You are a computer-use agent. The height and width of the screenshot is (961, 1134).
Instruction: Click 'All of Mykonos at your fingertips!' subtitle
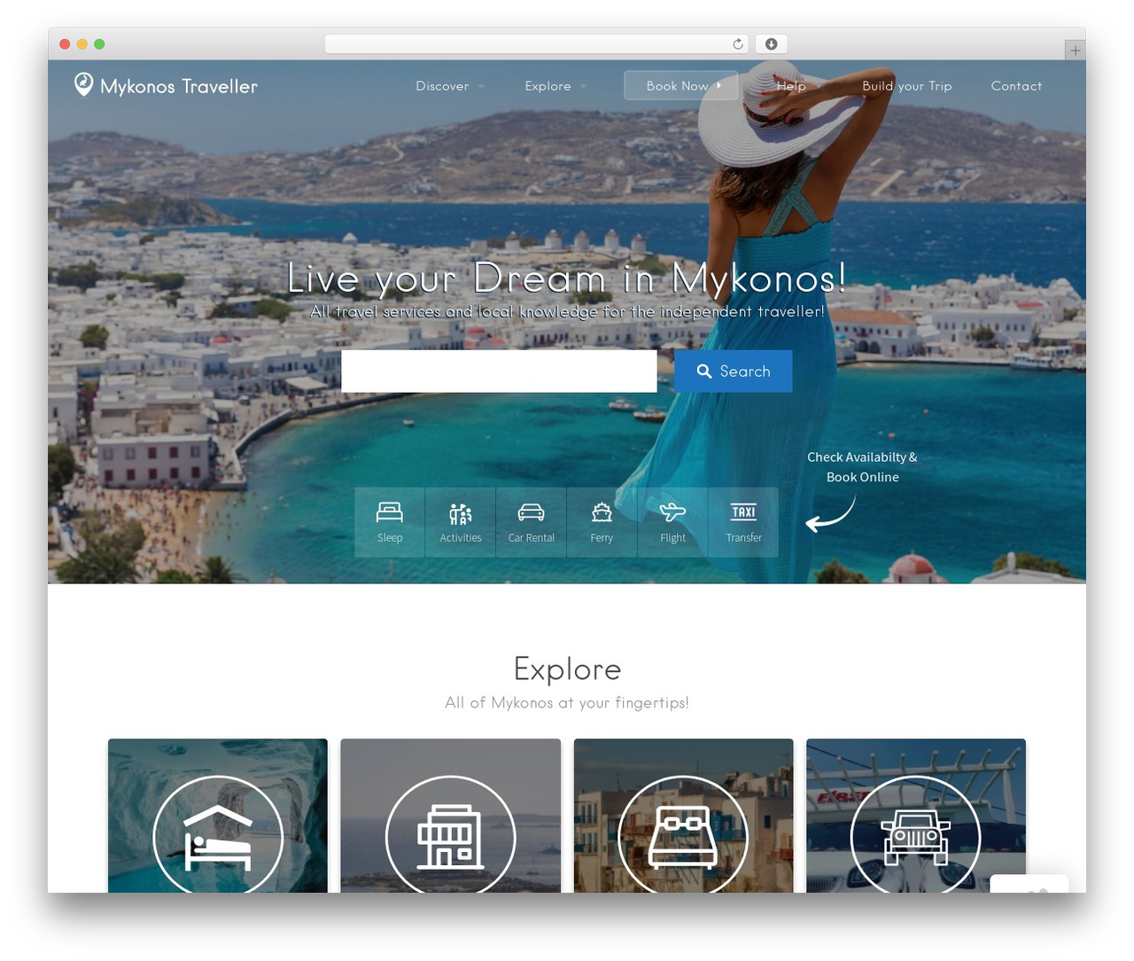(x=567, y=702)
